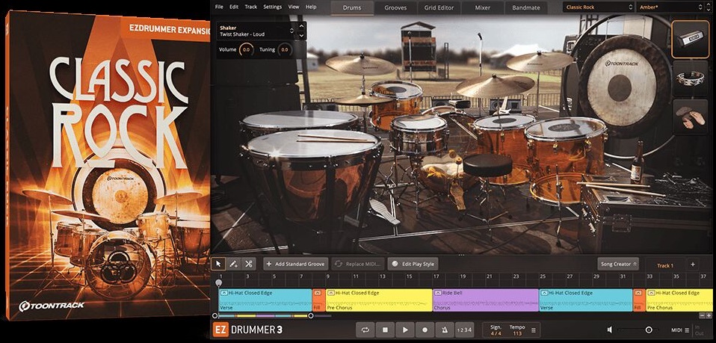This screenshot has height=343, width=716.
Task: Expand the Song Creator panel
Action: [618, 264]
